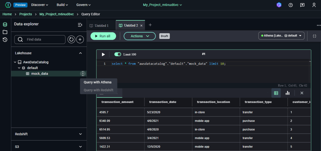Expand the Redshift section
This screenshot has width=321, height=151.
point(80,134)
